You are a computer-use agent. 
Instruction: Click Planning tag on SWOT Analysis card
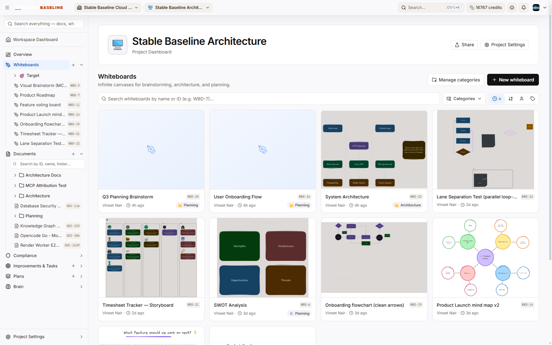(299, 314)
